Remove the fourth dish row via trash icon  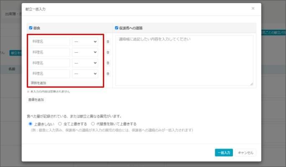(x=108, y=74)
